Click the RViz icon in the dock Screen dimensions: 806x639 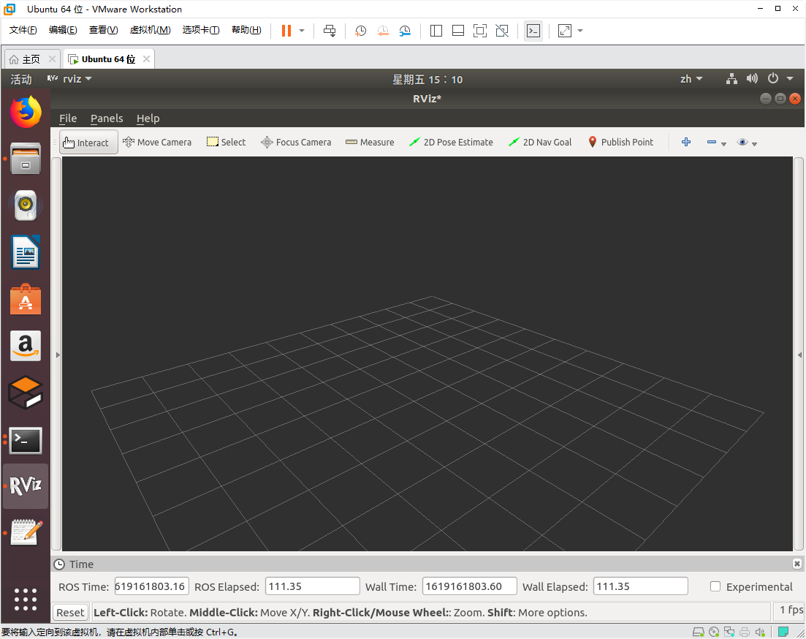(25, 485)
